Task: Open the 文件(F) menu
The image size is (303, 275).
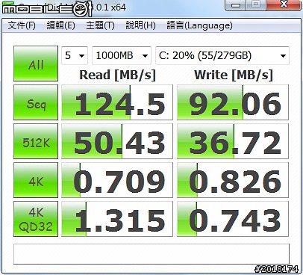Action: coord(22,25)
